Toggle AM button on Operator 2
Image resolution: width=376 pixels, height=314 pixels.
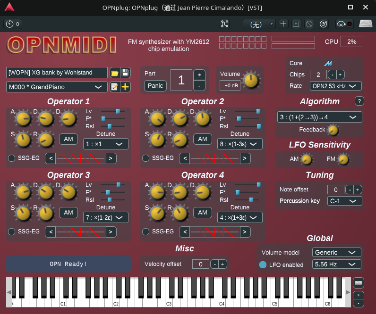pyautogui.click(x=203, y=139)
